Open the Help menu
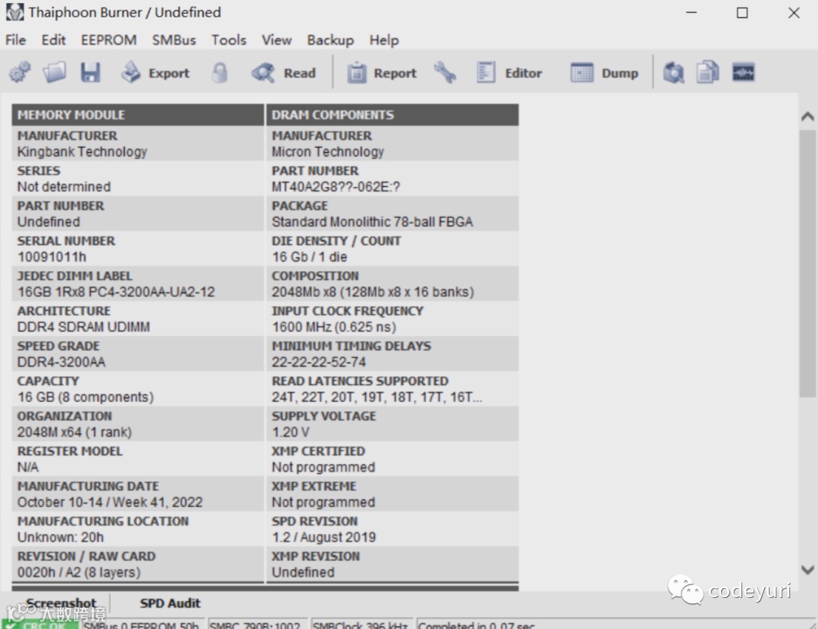818x629 pixels. [384, 40]
